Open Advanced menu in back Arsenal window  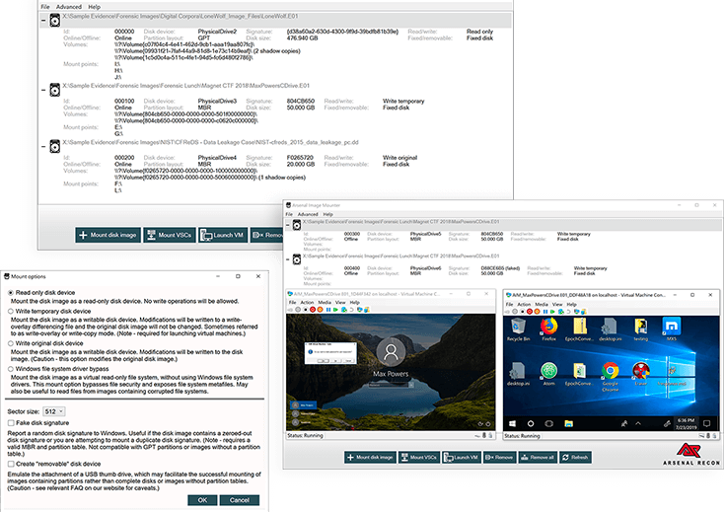tap(69, 7)
